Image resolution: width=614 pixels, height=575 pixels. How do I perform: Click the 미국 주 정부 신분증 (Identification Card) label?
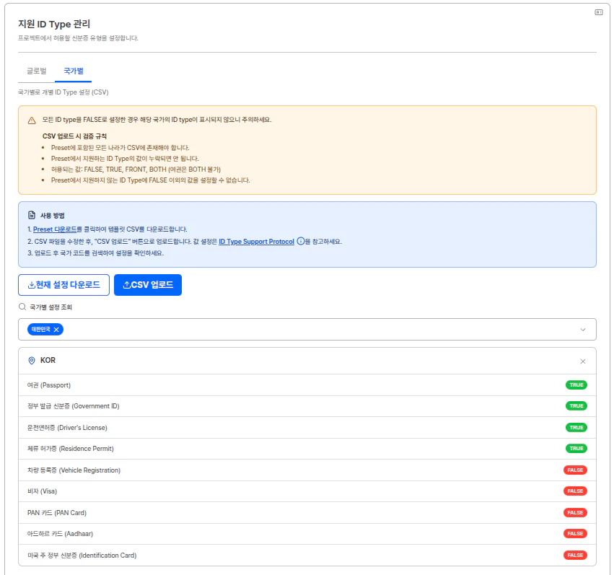tap(82, 556)
